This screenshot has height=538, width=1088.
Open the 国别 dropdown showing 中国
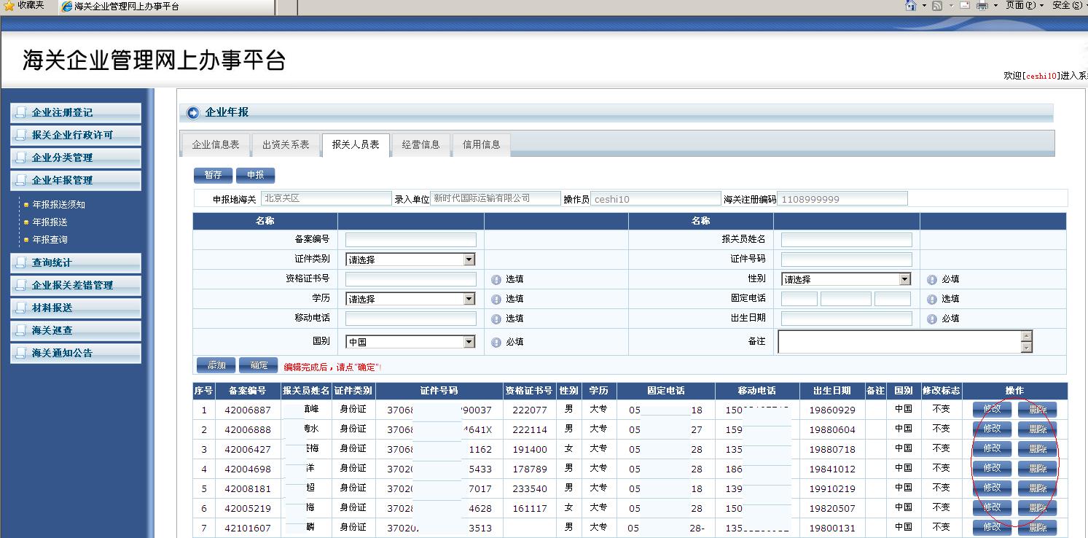469,342
